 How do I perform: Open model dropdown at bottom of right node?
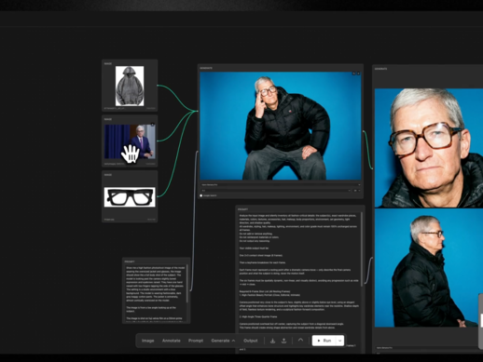click(429, 348)
